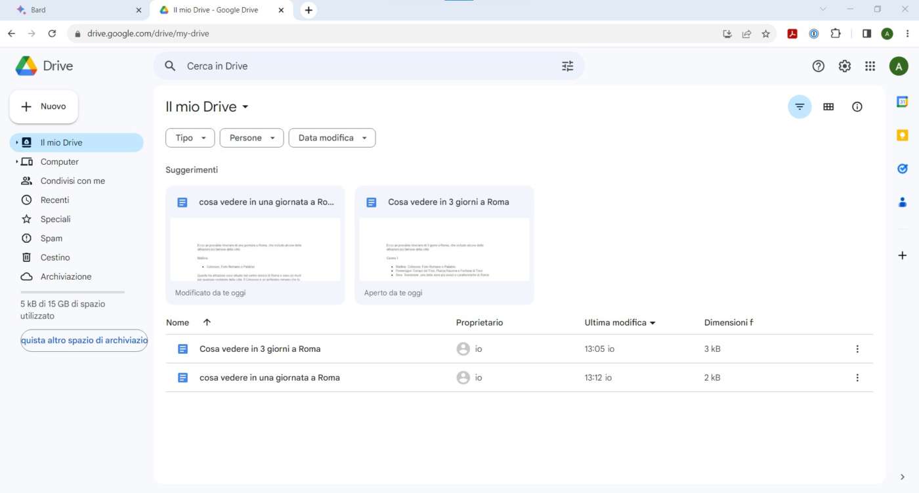This screenshot has height=493, width=919.
Task: Open Google Calendar from side panel
Action: coord(902,102)
